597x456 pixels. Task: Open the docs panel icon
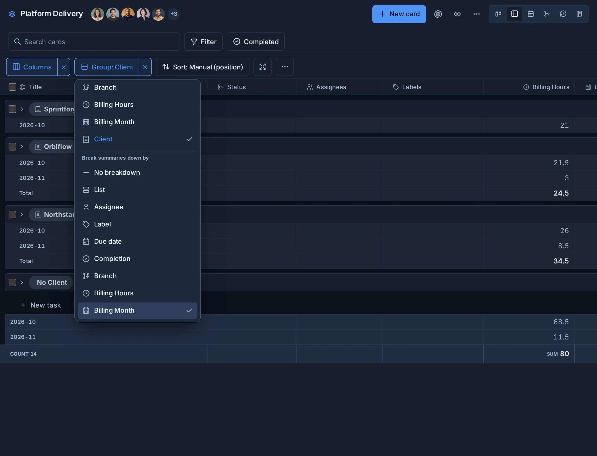579,14
